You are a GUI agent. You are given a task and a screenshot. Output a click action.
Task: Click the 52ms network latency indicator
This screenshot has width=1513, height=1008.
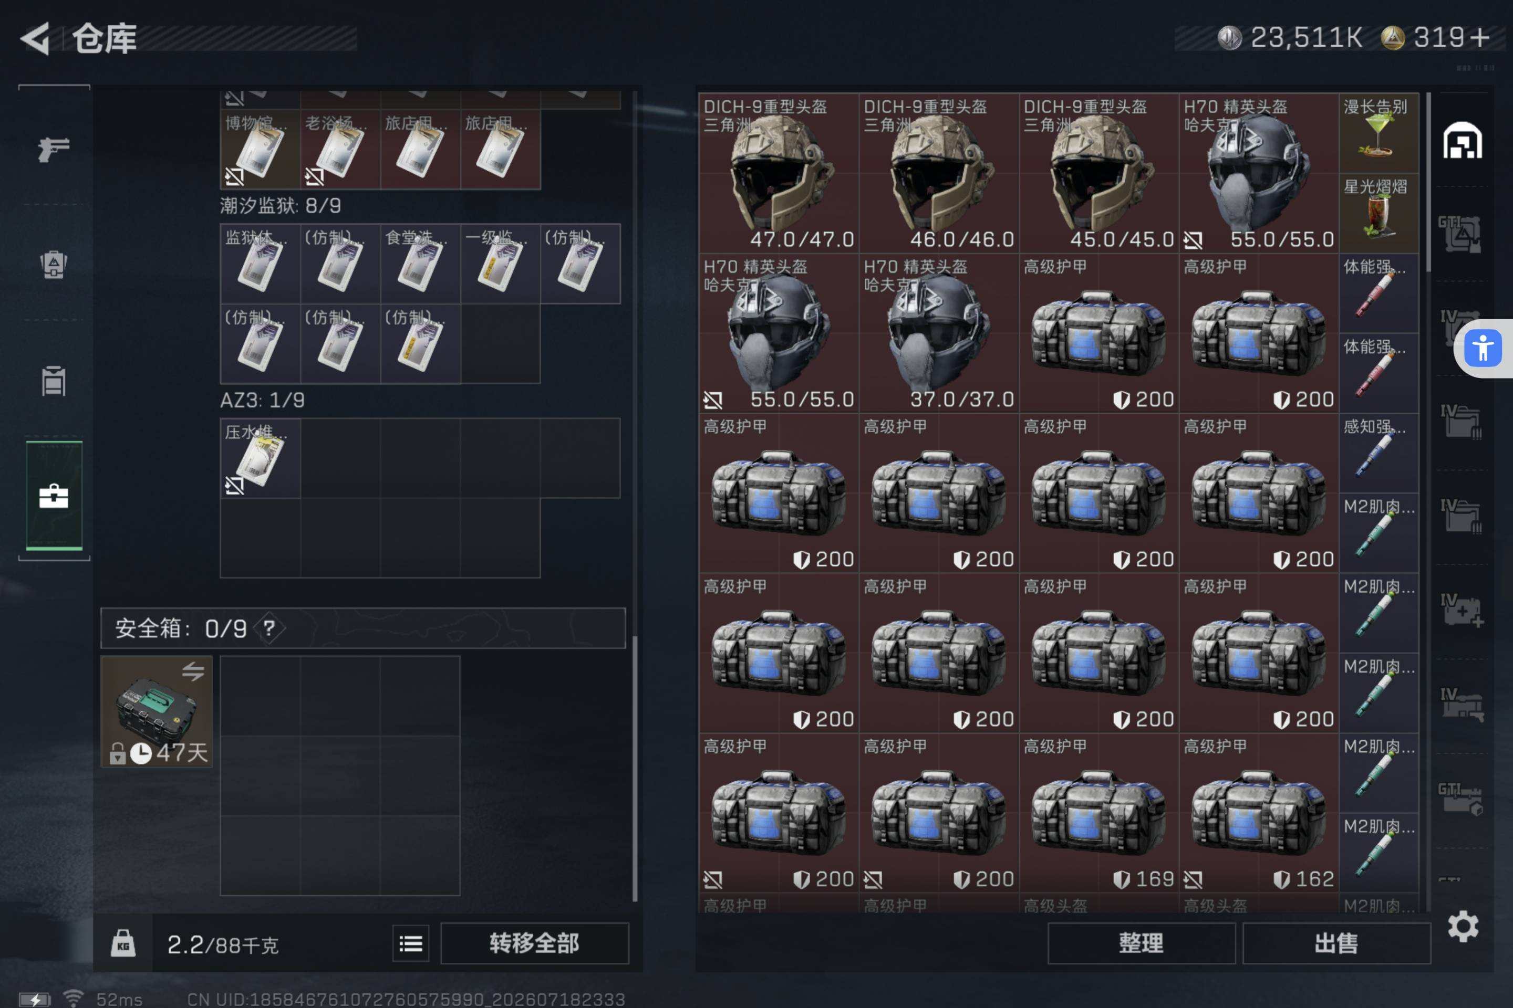pyautogui.click(x=119, y=999)
